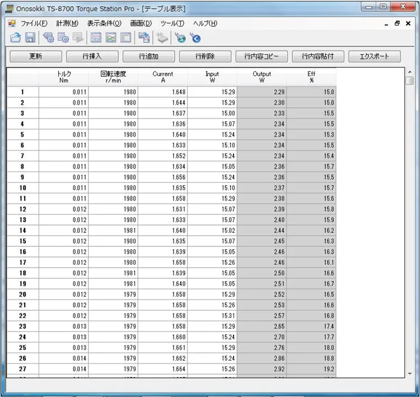Image resolution: width=420 pixels, height=397 pixels.
Task: Select the Input W column header
Action: click(212, 77)
